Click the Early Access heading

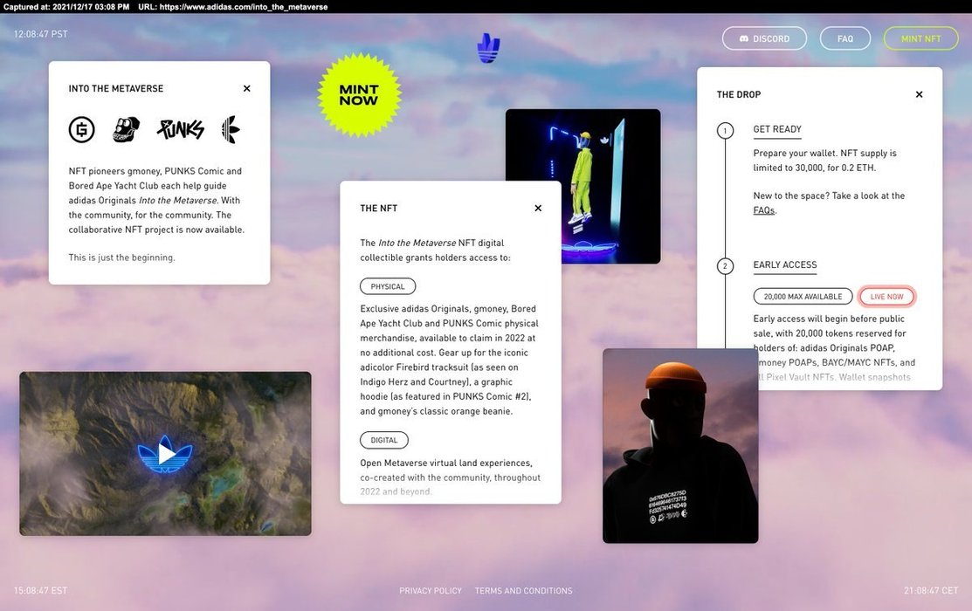pyautogui.click(x=785, y=264)
